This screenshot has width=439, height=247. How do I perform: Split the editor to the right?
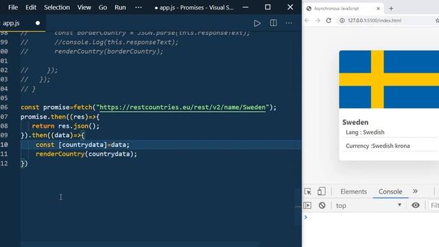pos(273,23)
